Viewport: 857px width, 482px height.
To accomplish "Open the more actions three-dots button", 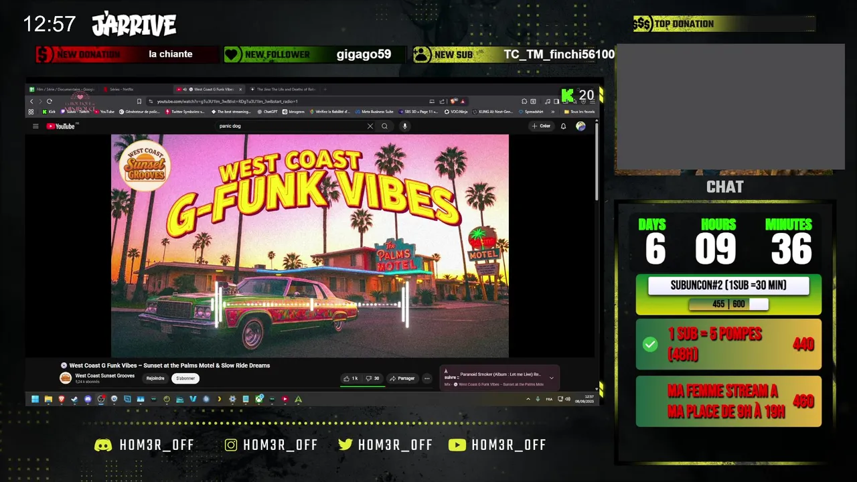I will 426,378.
